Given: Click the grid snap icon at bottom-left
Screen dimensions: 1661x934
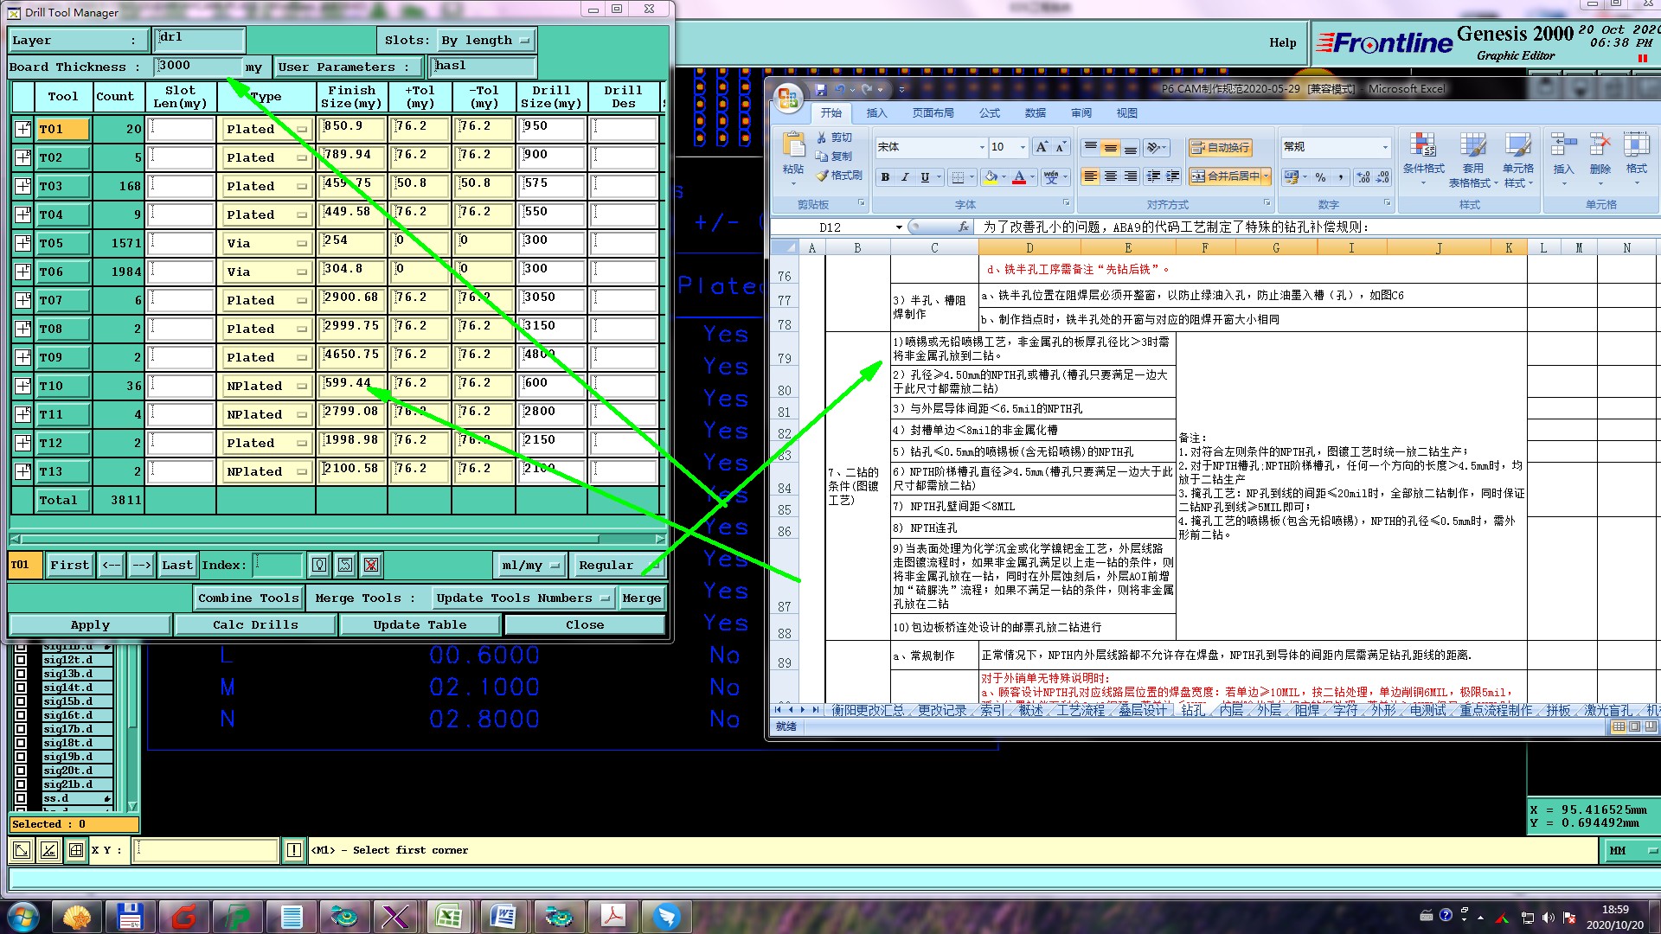Looking at the screenshot, I should pyautogui.click(x=76, y=850).
